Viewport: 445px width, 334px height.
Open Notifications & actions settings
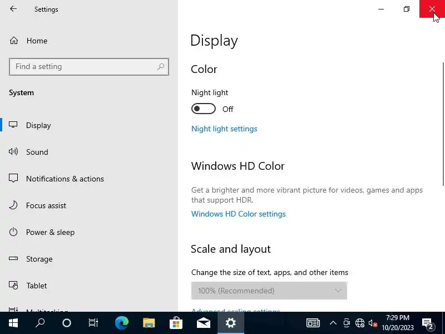pyautogui.click(x=89, y=178)
